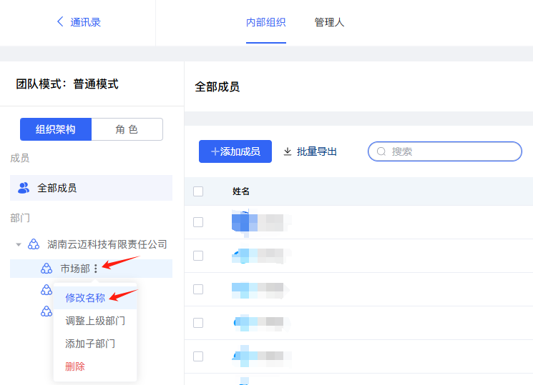533x385 pixels.
Task: Click the plus icon on 添加成员
Action: click(x=215, y=151)
